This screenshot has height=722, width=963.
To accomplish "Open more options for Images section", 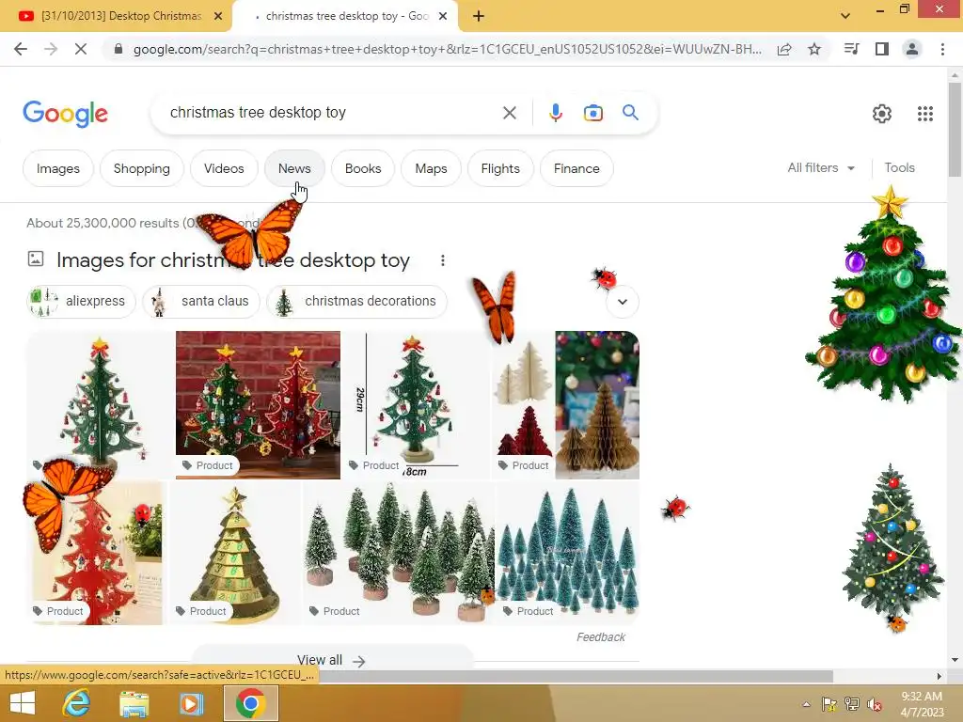I will coord(443,260).
